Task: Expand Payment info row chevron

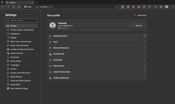Action: (x=144, y=66)
